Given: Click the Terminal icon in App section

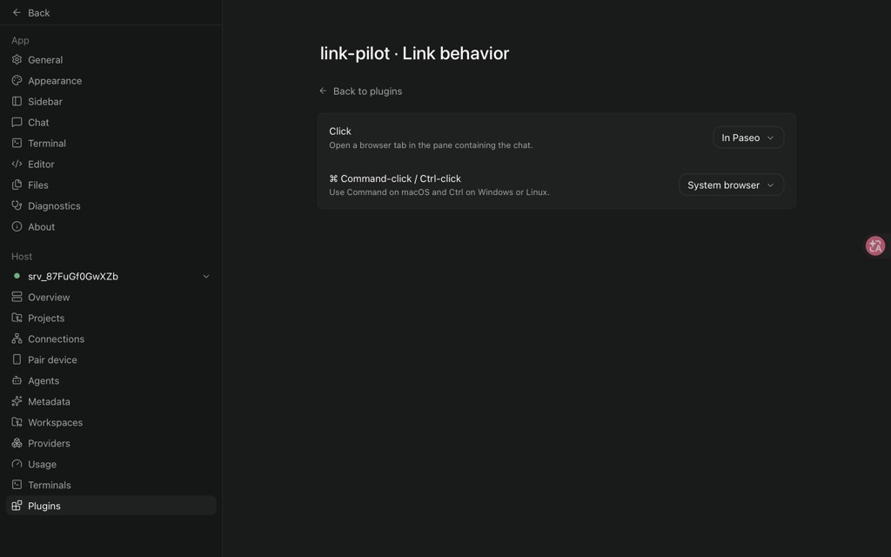Looking at the screenshot, I should tap(17, 144).
